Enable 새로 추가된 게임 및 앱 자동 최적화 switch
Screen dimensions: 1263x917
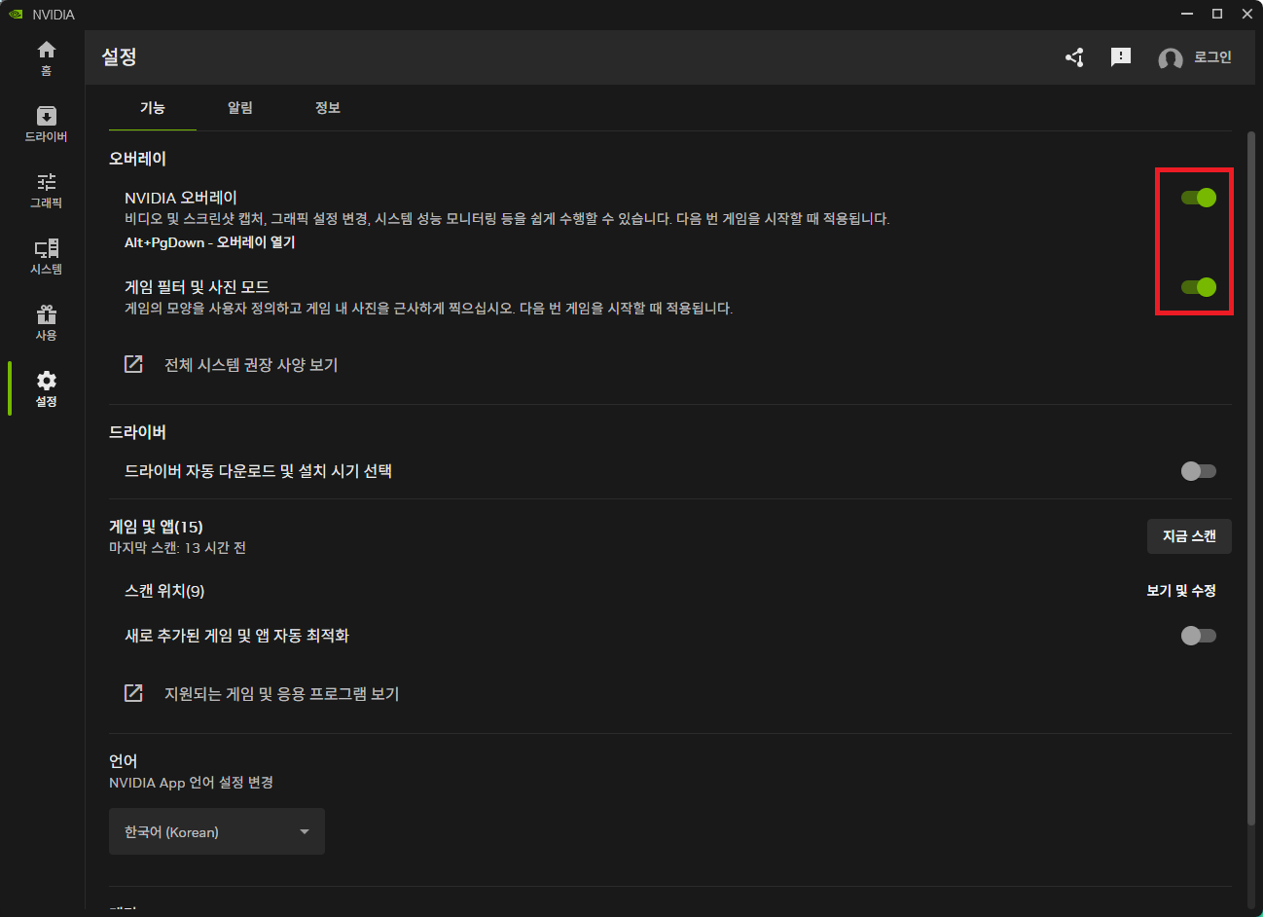1198,636
